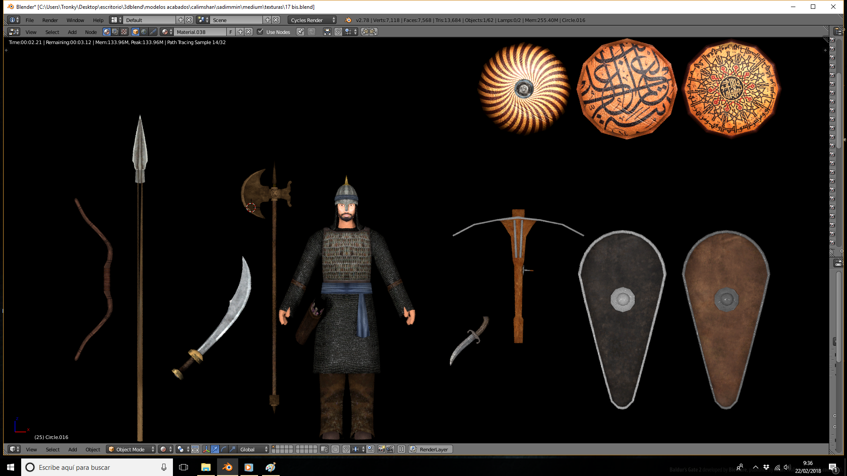Toggle the 3D manipulator axes widget
Image resolution: width=847 pixels, height=476 pixels.
(x=206, y=449)
